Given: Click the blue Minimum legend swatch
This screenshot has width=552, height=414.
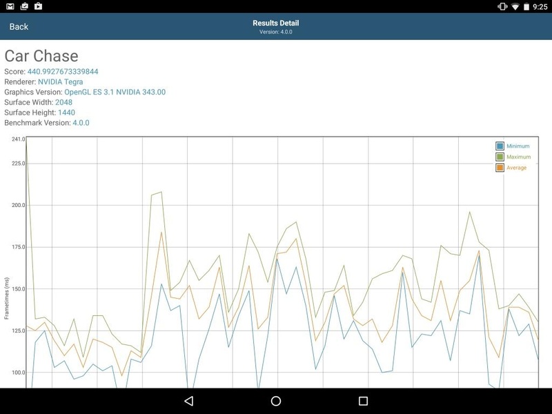Looking at the screenshot, I should (x=500, y=146).
